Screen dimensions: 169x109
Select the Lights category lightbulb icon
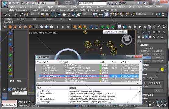click(146, 37)
